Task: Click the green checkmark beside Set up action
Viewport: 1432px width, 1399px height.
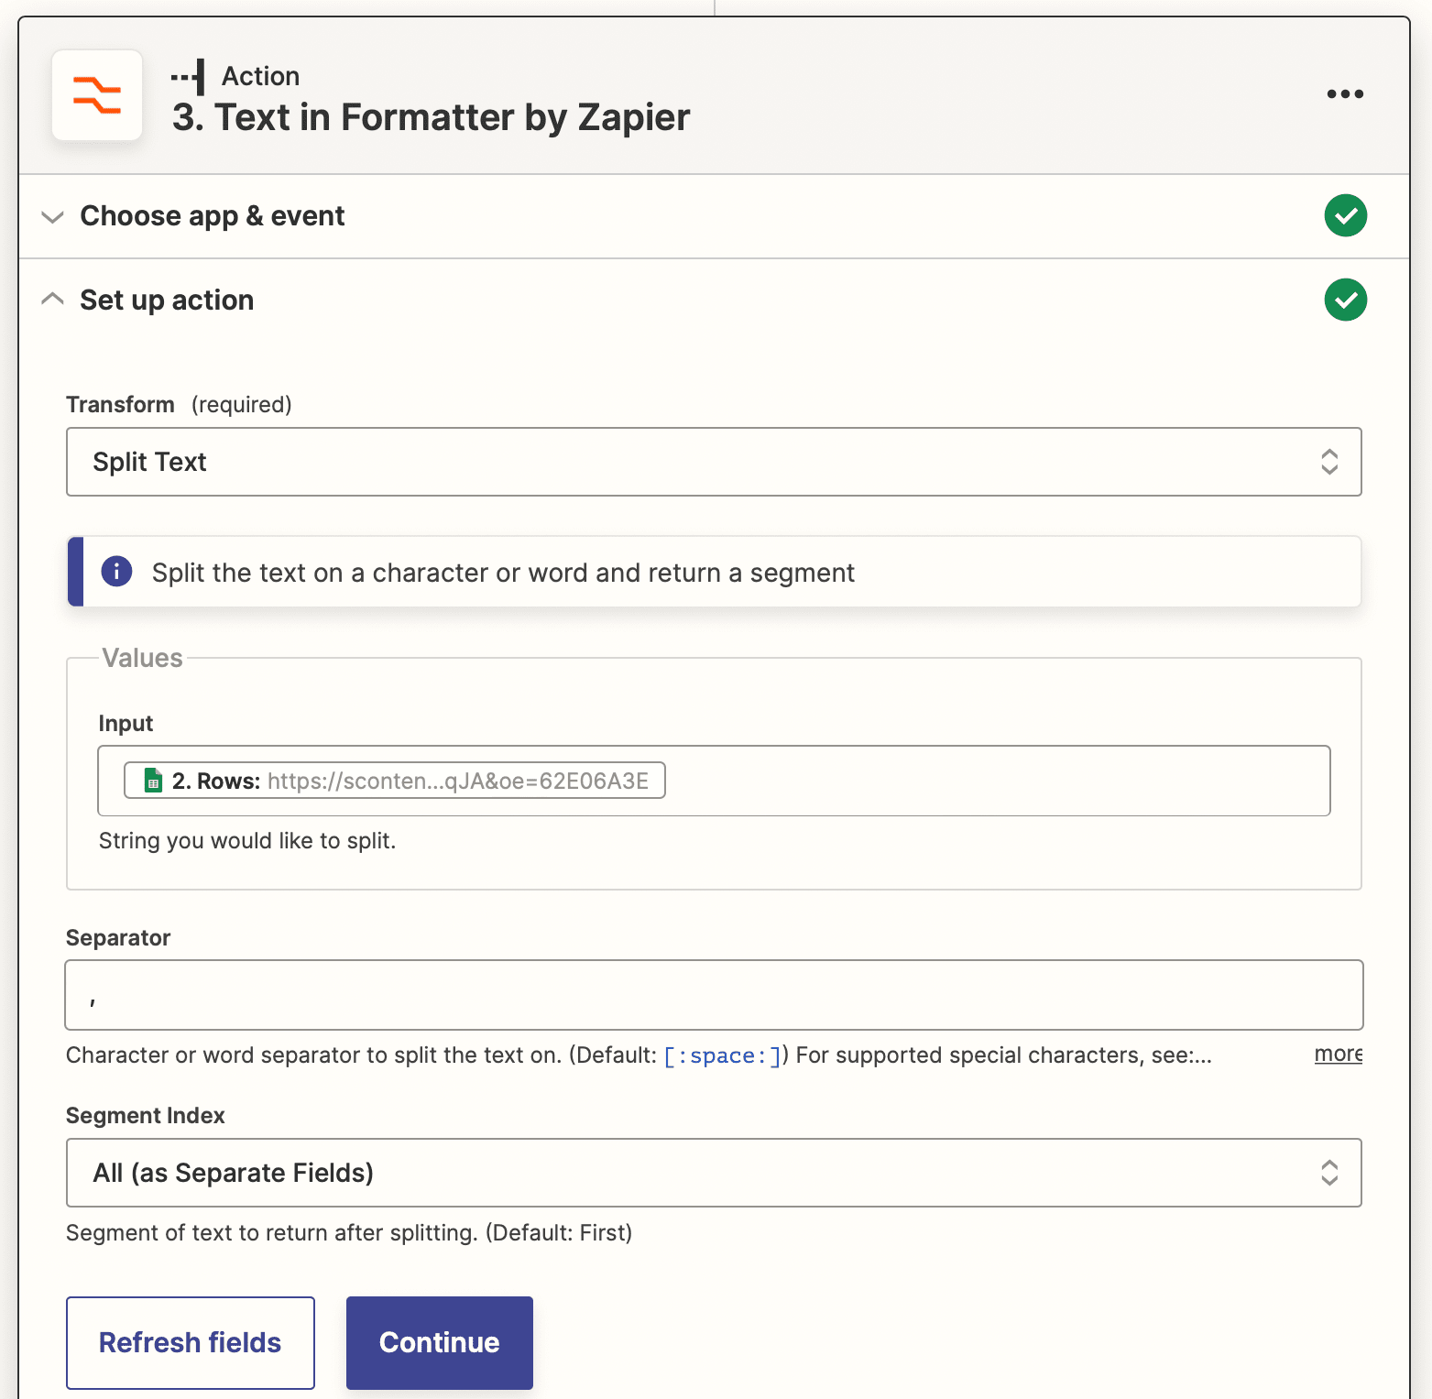Action: click(x=1345, y=300)
